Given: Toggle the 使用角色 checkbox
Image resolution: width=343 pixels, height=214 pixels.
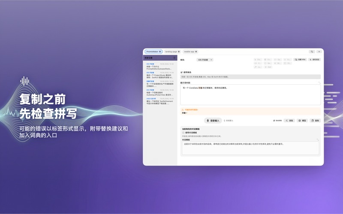Looking at the screenshot, I should click(x=181, y=72).
